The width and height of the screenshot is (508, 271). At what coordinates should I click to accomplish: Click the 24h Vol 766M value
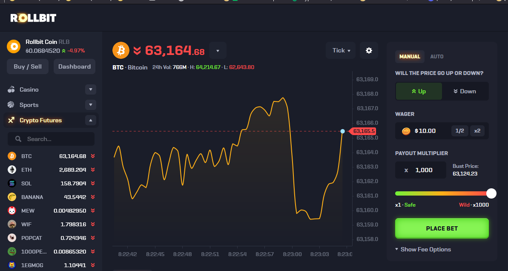180,67
